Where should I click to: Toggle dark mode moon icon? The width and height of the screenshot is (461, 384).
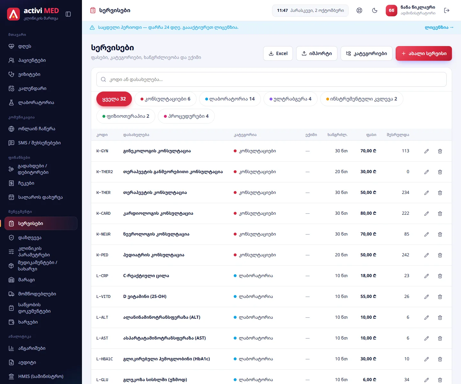click(x=375, y=11)
